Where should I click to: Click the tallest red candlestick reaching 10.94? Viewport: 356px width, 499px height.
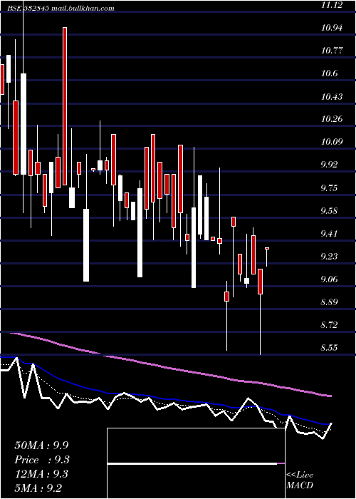coord(65,106)
